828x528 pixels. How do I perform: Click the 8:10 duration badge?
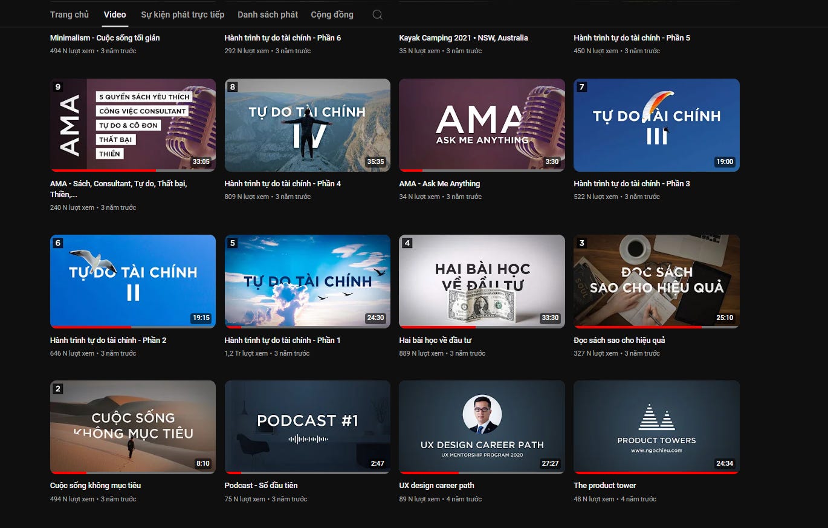[202, 463]
